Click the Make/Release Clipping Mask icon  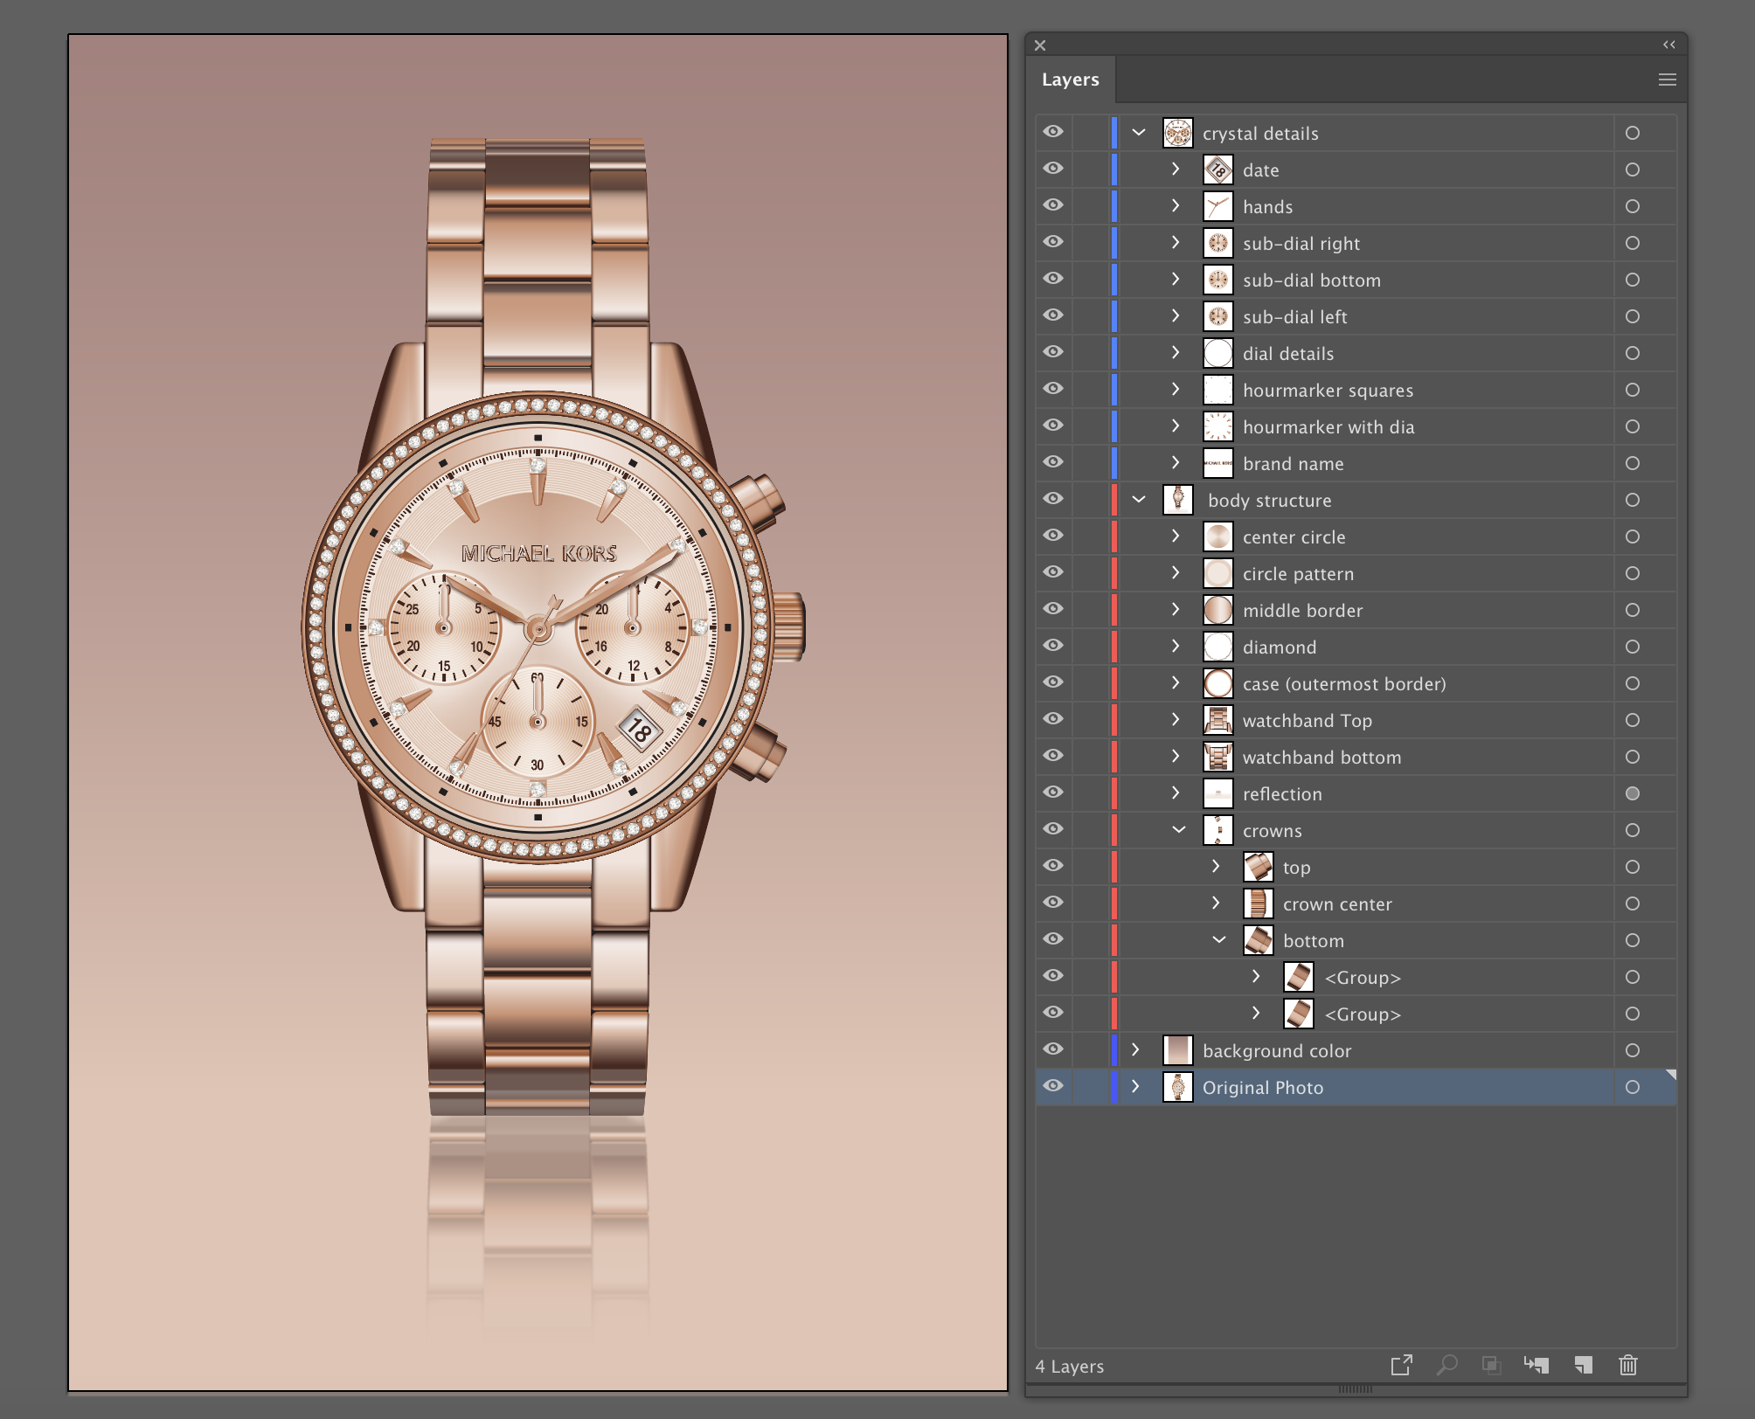pos(1490,1365)
